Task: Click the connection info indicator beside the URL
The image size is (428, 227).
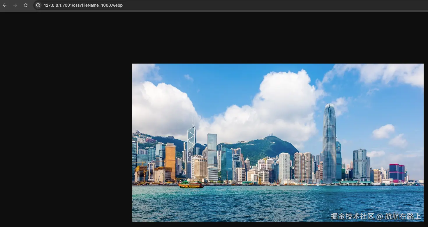Action: [38, 5]
